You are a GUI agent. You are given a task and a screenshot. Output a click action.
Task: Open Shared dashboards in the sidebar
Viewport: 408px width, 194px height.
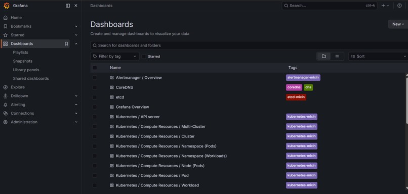coord(31,79)
